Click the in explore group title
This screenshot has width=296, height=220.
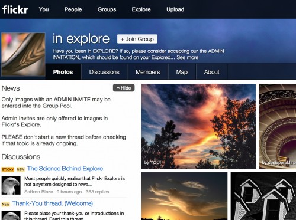pyautogui.click(x=81, y=38)
